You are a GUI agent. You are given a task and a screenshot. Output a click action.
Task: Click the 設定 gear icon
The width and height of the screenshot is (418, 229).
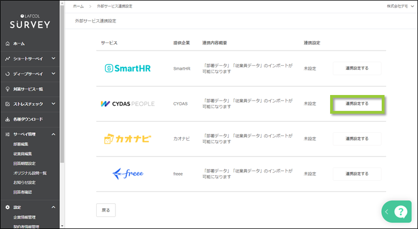click(x=7, y=207)
